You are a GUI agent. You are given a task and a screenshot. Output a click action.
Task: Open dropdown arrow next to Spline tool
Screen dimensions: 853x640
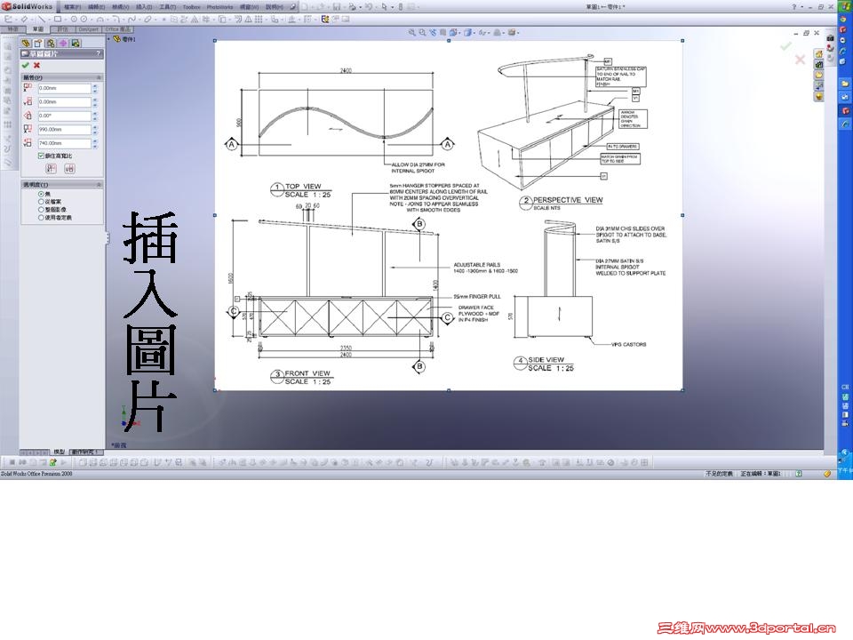(139, 19)
